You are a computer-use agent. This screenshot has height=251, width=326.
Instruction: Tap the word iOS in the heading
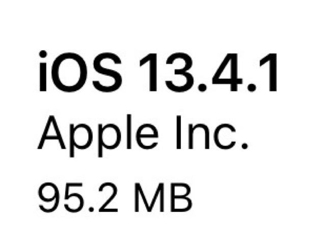tap(80, 72)
